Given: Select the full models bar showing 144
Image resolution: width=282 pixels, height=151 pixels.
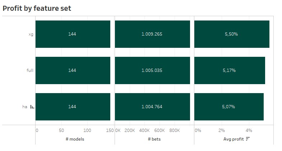Looking at the screenshot, I should click(x=73, y=70).
